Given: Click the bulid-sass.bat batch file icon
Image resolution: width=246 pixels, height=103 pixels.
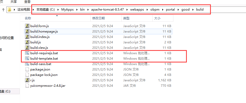Looking at the screenshot, I should pyautogui.click(x=27, y=64).
